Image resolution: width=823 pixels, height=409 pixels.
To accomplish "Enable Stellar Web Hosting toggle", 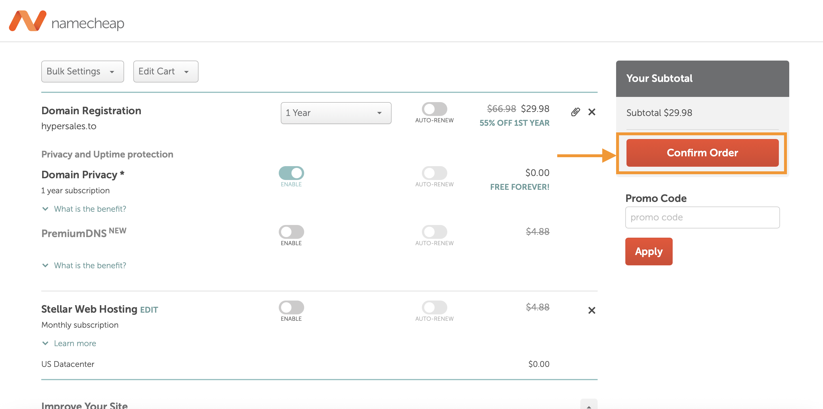I will [291, 307].
